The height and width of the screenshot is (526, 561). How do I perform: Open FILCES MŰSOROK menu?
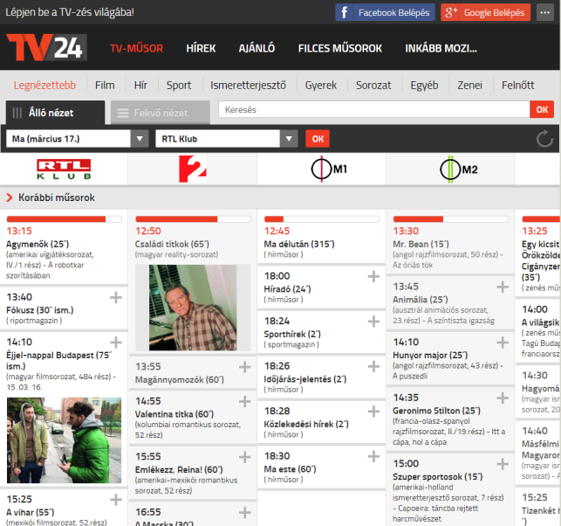click(340, 48)
